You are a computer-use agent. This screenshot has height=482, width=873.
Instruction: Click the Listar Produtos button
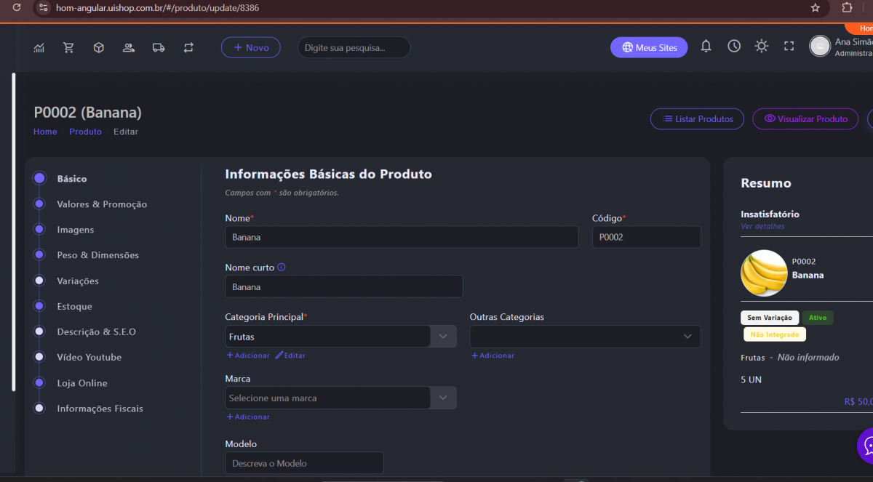point(697,119)
